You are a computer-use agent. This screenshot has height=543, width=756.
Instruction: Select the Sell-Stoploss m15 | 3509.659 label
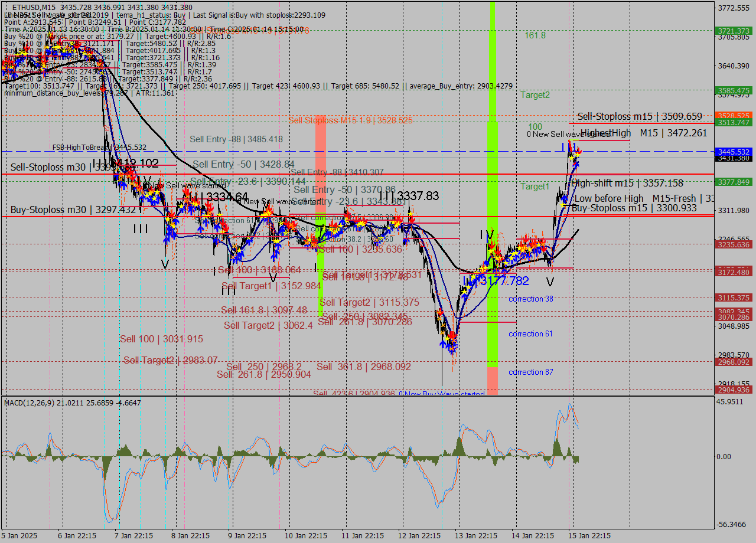pyautogui.click(x=640, y=117)
